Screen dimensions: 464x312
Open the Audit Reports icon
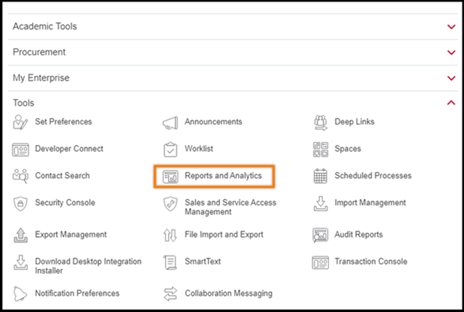(x=320, y=235)
